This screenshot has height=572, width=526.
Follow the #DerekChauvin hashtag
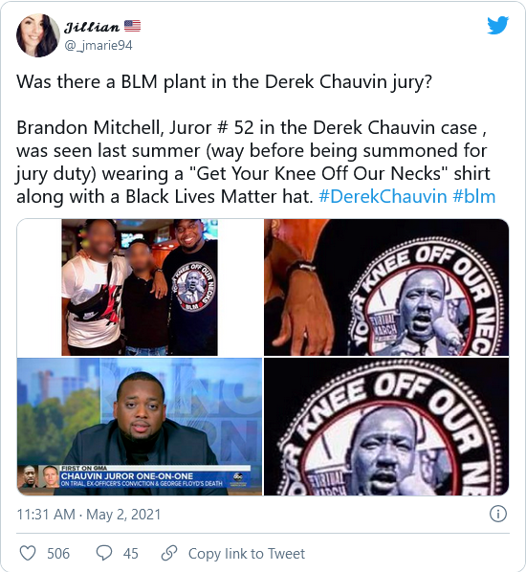click(383, 196)
